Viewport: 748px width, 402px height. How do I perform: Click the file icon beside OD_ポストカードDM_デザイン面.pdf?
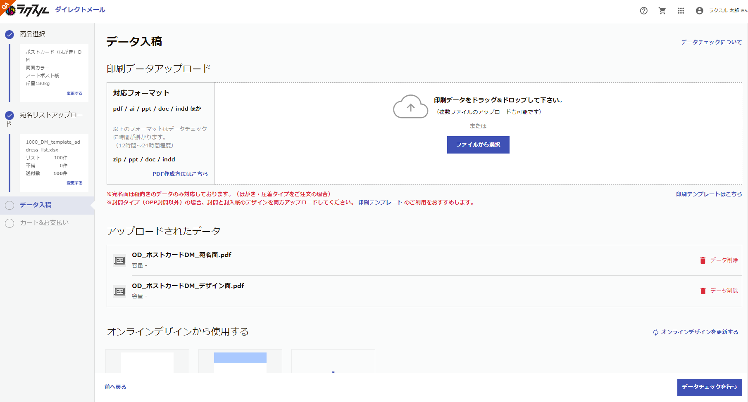(119, 291)
